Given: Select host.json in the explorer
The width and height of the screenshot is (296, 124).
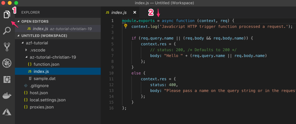Looking at the screenshot, I should click(39, 93).
